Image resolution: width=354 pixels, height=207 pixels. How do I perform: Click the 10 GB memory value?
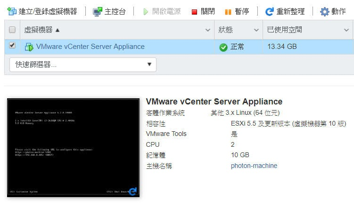pyautogui.click(x=240, y=155)
